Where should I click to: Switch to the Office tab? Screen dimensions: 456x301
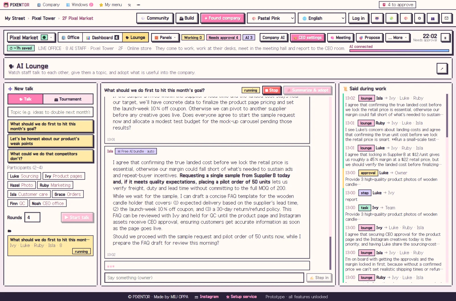coord(70,38)
